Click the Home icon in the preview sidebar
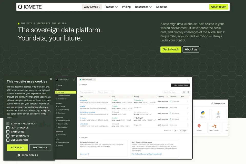Image resolution: width=246 pixels, height=164 pixels. click(56, 85)
